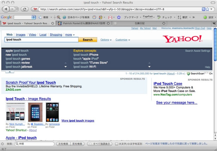Expand the more search categories dropdown

(x=70, y=35)
